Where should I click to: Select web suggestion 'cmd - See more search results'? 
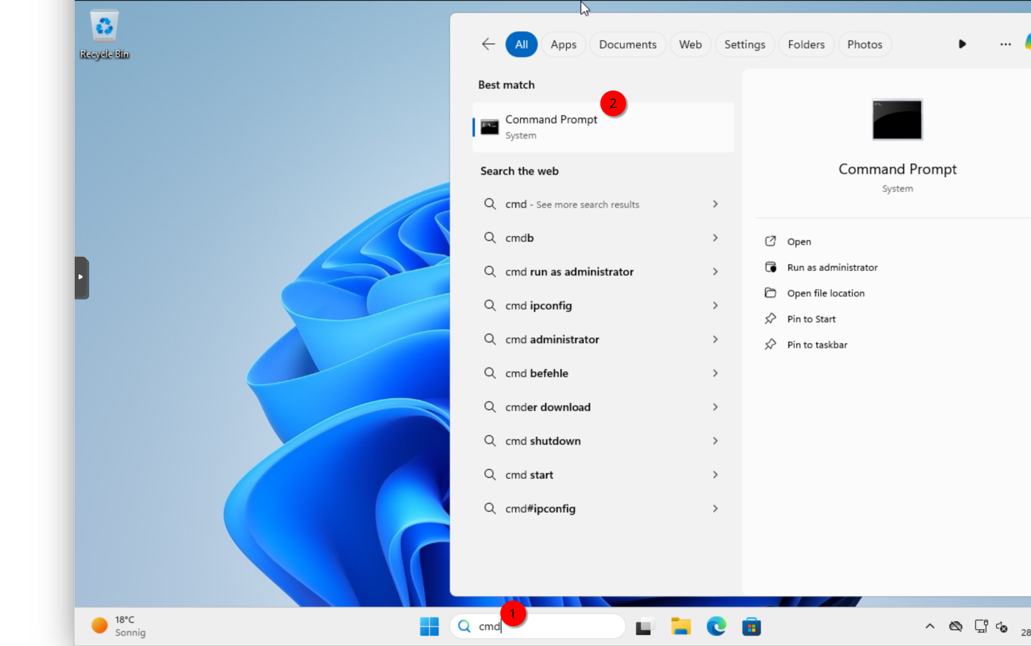(x=603, y=204)
